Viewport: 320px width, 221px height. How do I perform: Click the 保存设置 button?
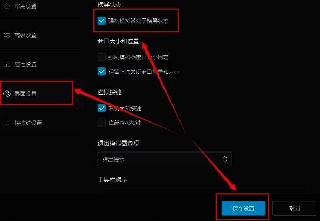(x=243, y=208)
